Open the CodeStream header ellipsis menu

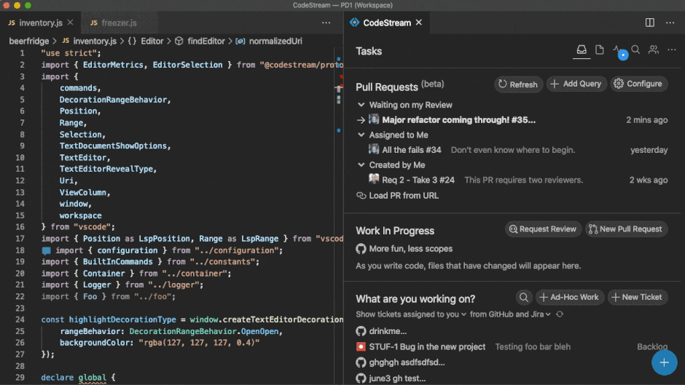pyautogui.click(x=672, y=49)
